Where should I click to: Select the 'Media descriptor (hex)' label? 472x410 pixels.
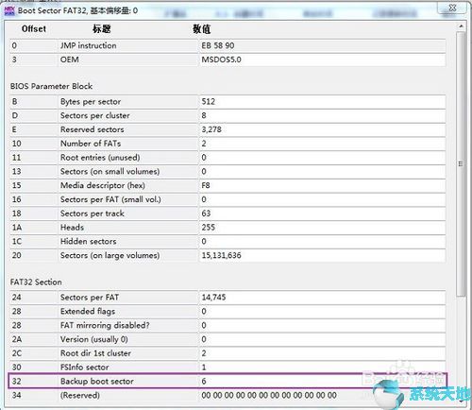[103, 185]
